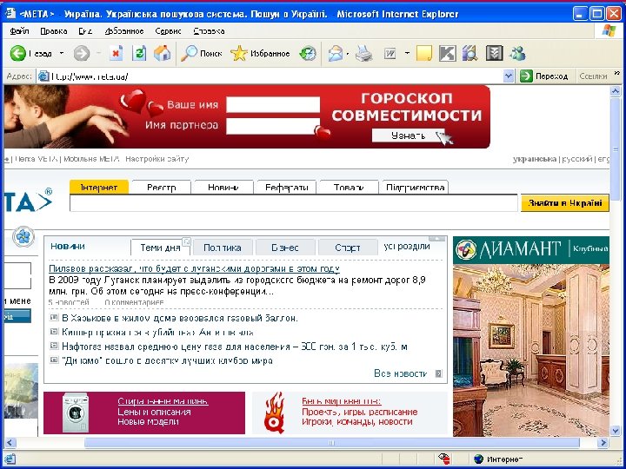Open the Сервис menu

pyautogui.click(x=168, y=30)
